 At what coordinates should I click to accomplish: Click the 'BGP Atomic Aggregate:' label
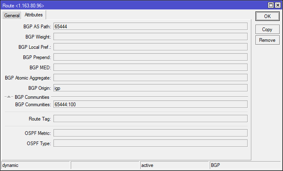tap(28, 78)
